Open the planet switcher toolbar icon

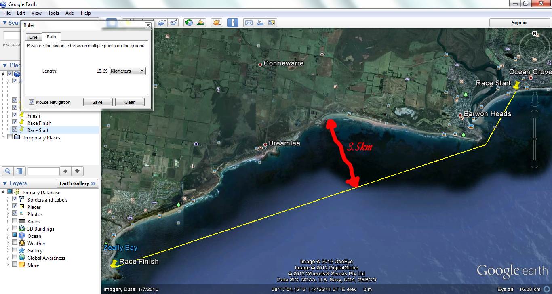[217, 23]
